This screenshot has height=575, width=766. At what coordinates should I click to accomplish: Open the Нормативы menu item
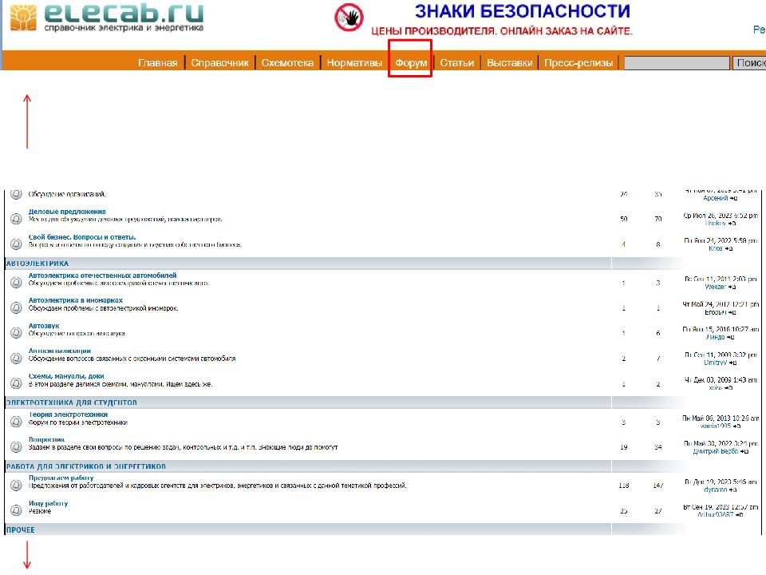point(354,63)
